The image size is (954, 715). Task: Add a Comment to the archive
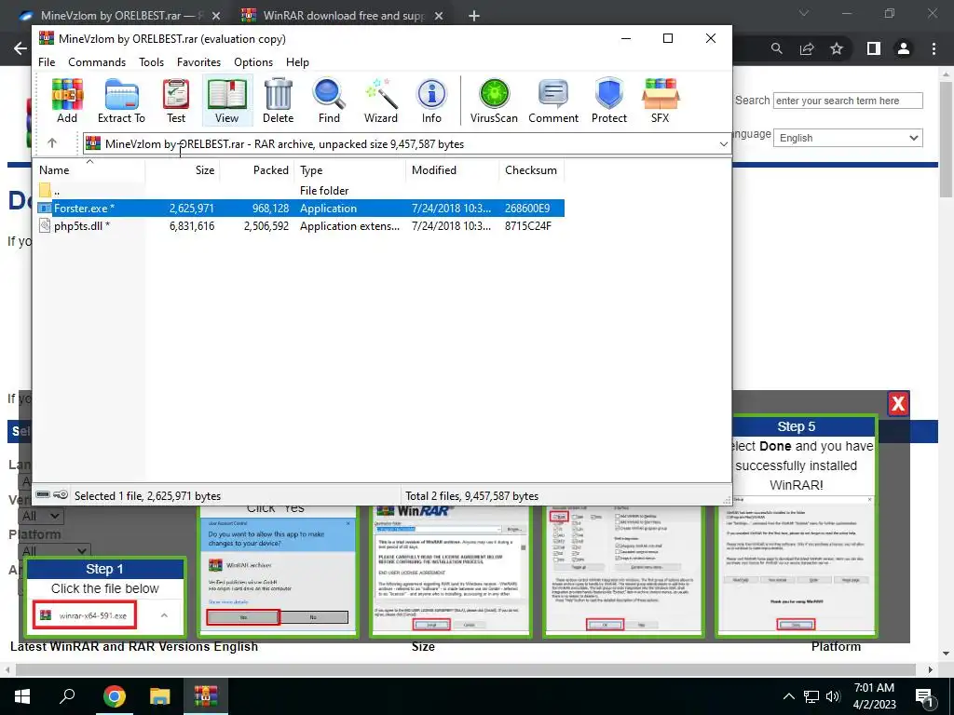pyautogui.click(x=553, y=101)
